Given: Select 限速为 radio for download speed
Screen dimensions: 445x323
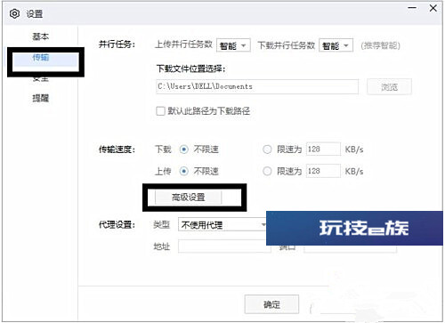Looking at the screenshot, I should click(267, 149).
